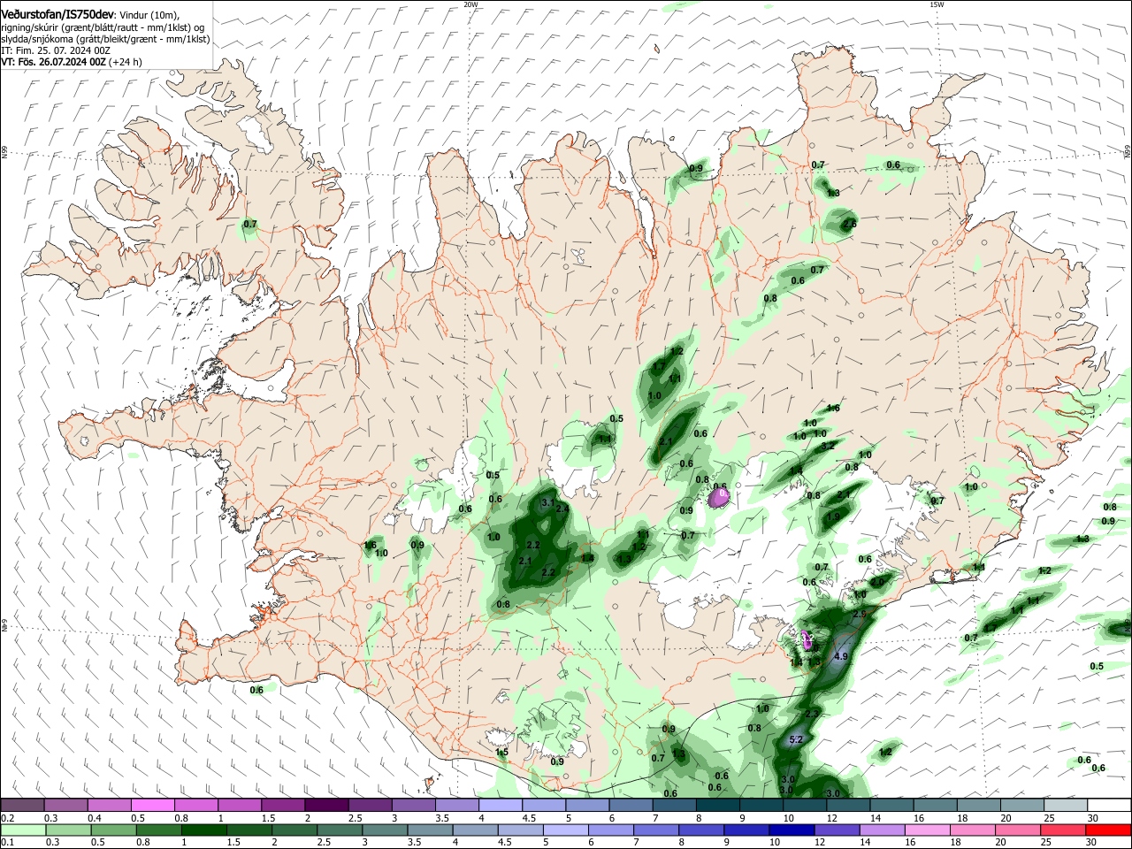Click the '0.2' label in the upper legend row
Image resolution: width=1132 pixels, height=849 pixels.
(6, 818)
